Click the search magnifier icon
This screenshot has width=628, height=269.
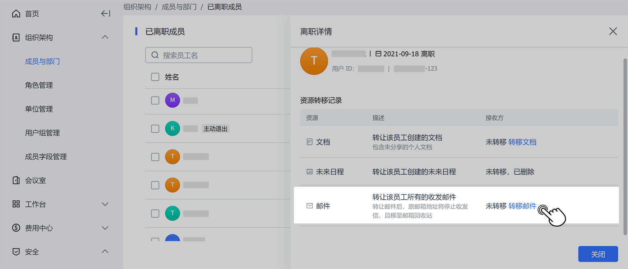(155, 55)
